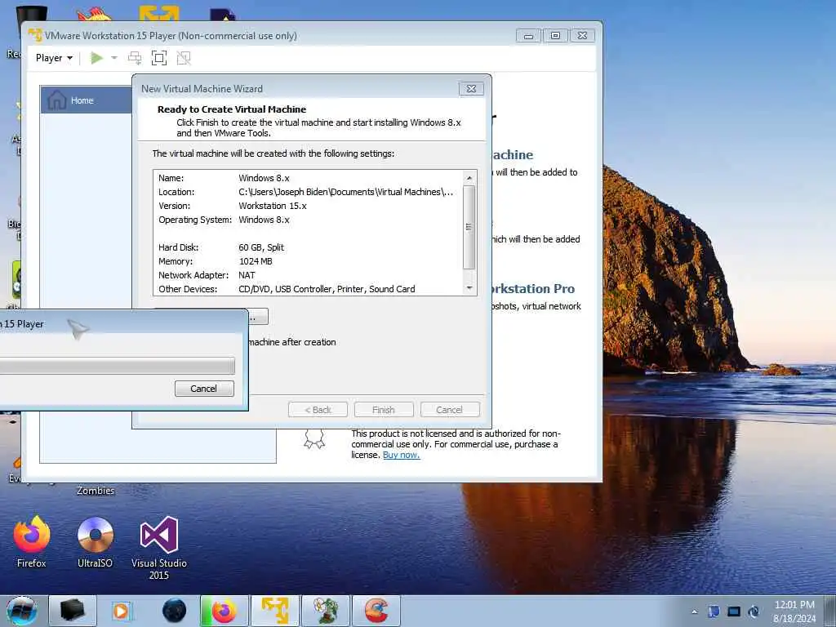The height and width of the screenshot is (627, 836).
Task: Click the monitor icon in system tray
Action: pos(734,611)
